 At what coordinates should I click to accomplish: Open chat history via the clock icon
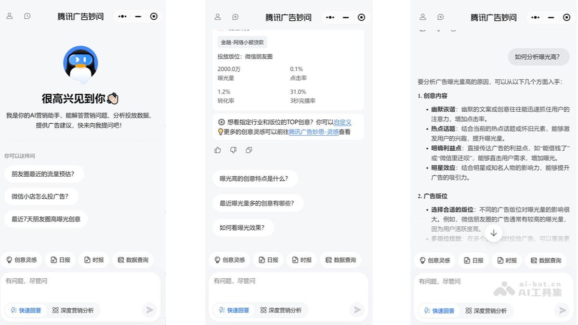coord(26,16)
